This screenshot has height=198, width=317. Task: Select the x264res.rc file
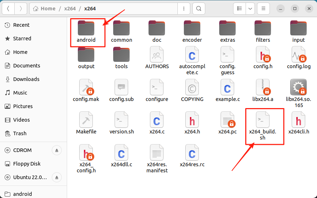(192, 156)
